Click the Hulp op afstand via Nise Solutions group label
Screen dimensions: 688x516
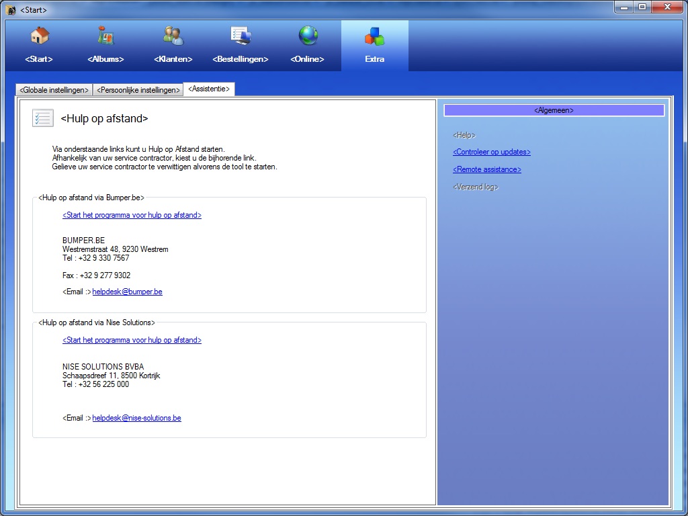click(x=97, y=322)
